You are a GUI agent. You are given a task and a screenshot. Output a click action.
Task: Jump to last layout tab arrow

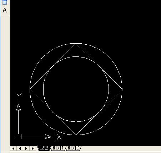33,148
